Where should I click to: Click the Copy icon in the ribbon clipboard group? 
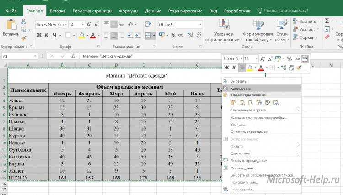point(24,30)
